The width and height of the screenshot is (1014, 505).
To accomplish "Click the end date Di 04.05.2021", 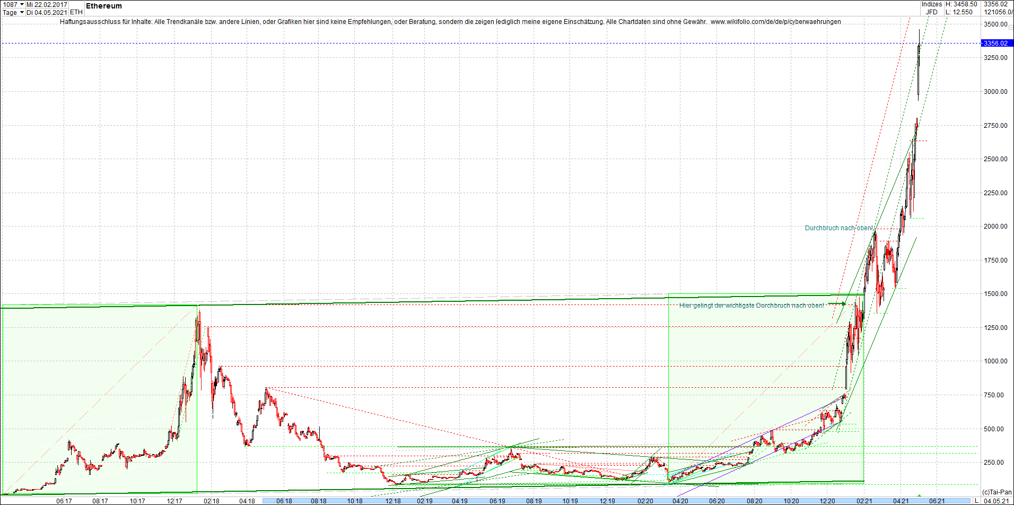I will (x=47, y=12).
